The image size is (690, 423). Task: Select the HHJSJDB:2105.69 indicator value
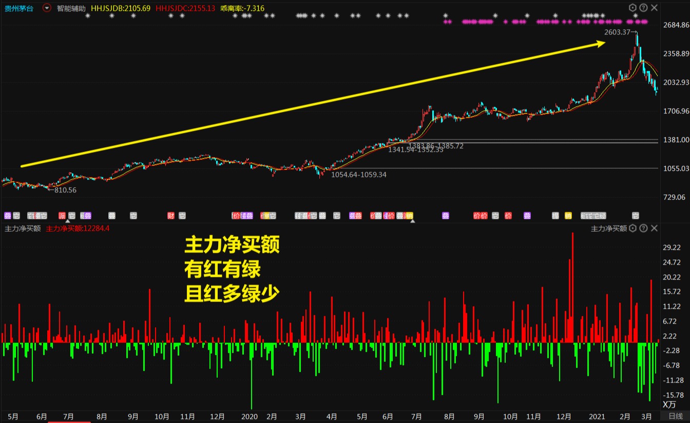121,8
